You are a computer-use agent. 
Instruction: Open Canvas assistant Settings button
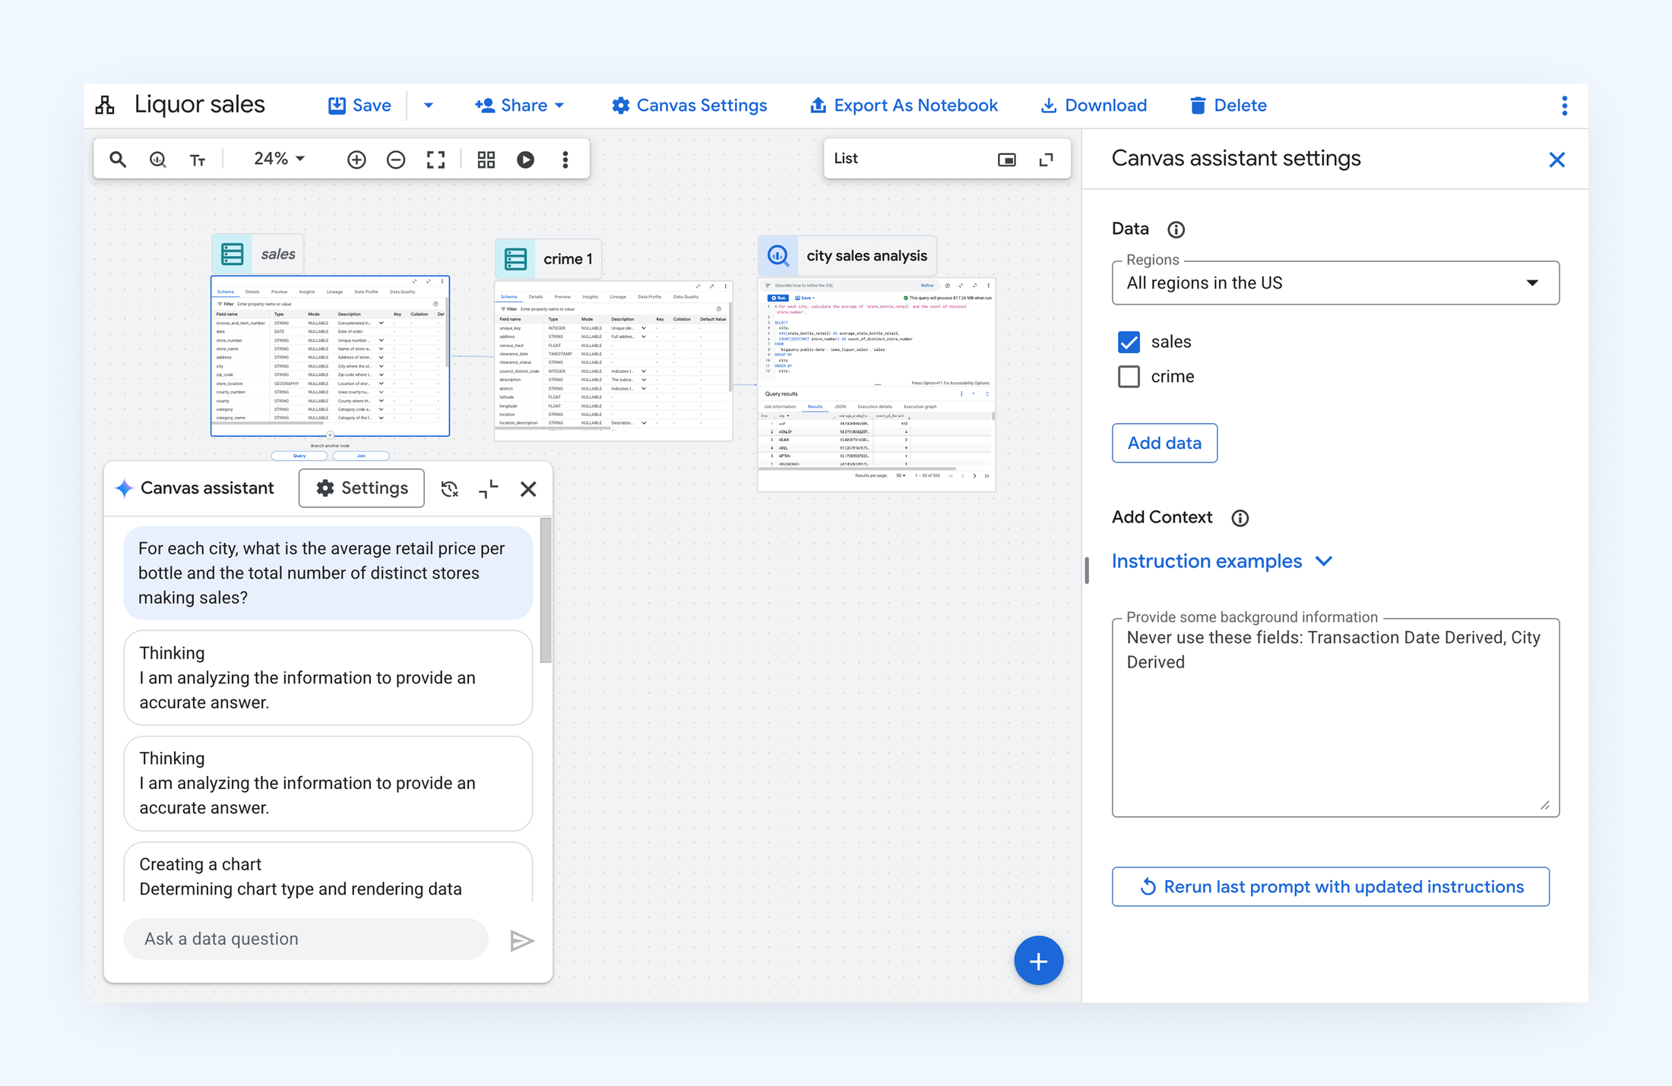pos(362,488)
